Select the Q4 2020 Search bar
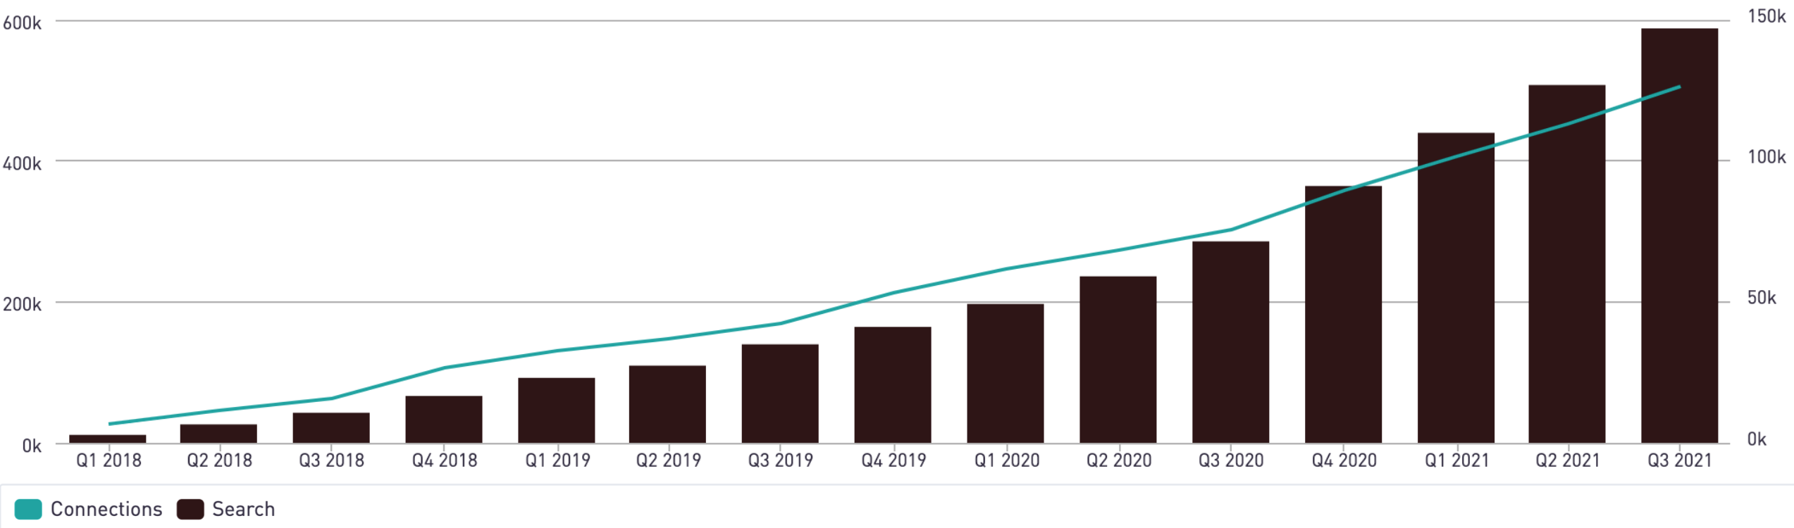Image resolution: width=1794 pixels, height=528 pixels. coord(1344,315)
